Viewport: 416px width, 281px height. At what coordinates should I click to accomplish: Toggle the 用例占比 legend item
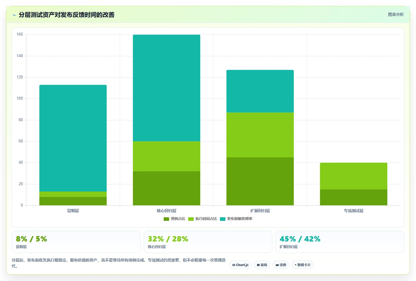pyautogui.click(x=174, y=219)
